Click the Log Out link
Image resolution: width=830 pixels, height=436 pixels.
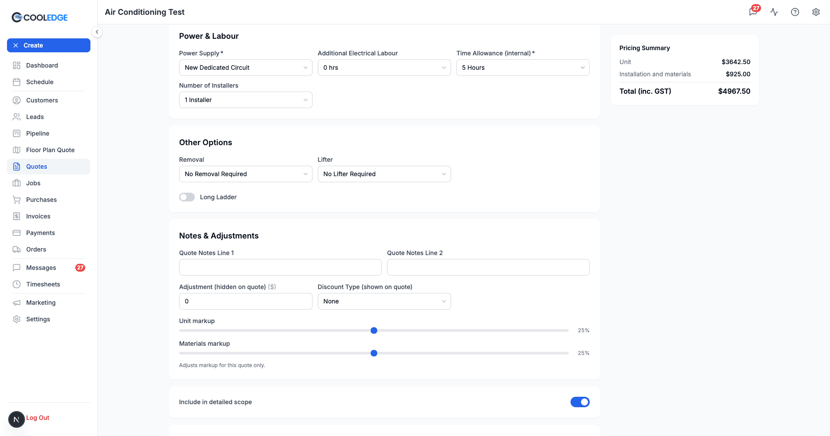(38, 418)
